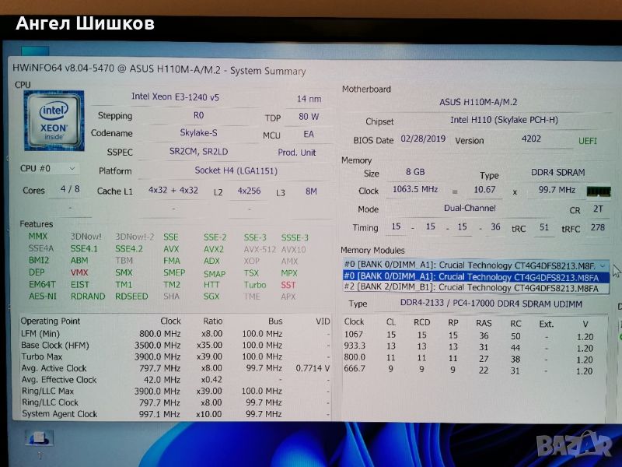Image resolution: width=622 pixels, height=467 pixels.
Task: Click the EM64T feature flag
Action: click(42, 285)
